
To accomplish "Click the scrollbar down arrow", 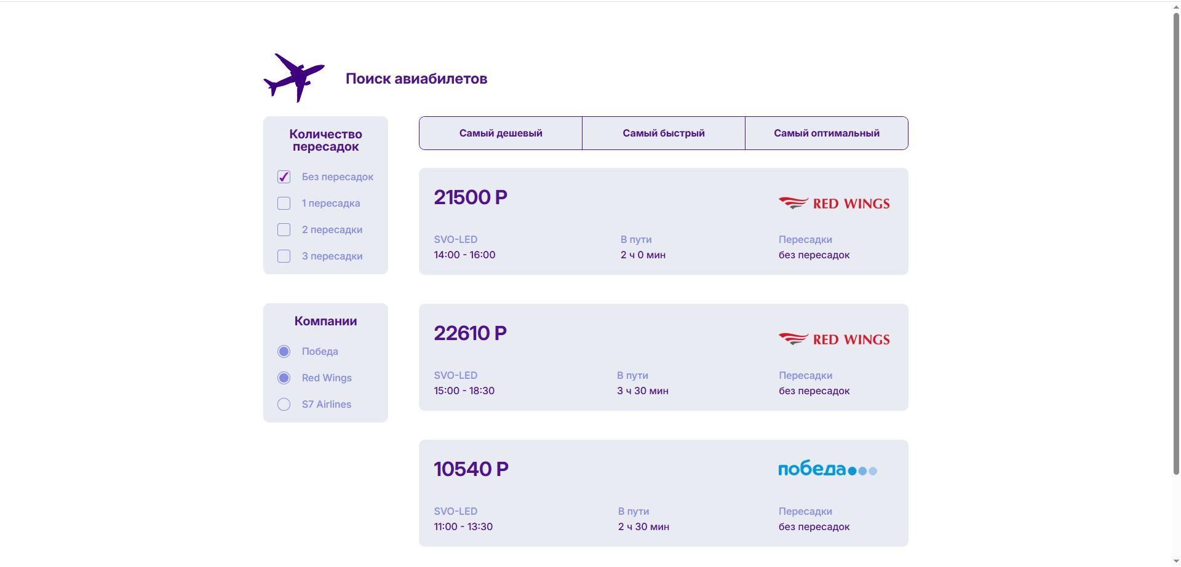I will coord(1176,562).
